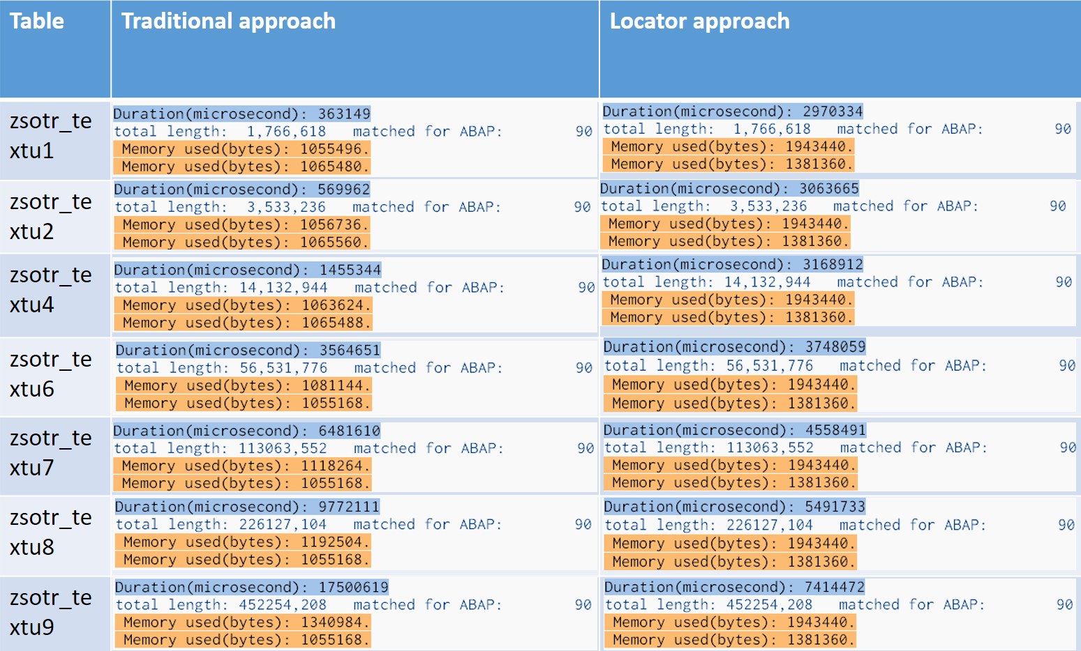The height and width of the screenshot is (651, 1081).
Task: Click total length 3,533,236 in Locator column
Action: 768,206
